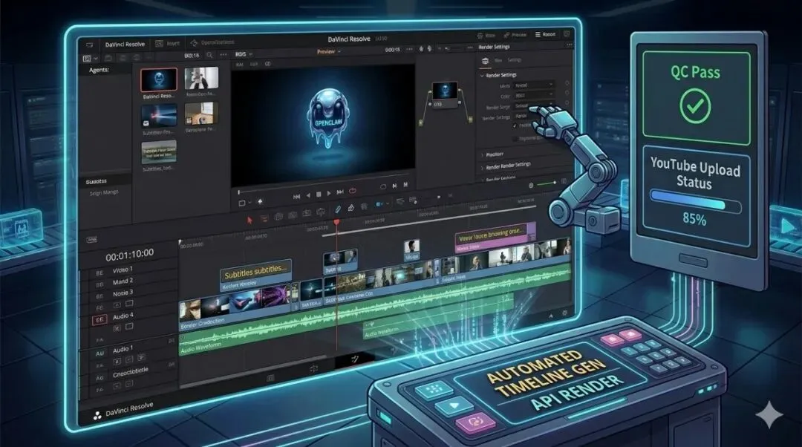The image size is (802, 447).
Task: Click the play reverse transport button
Action: pyautogui.click(x=308, y=195)
